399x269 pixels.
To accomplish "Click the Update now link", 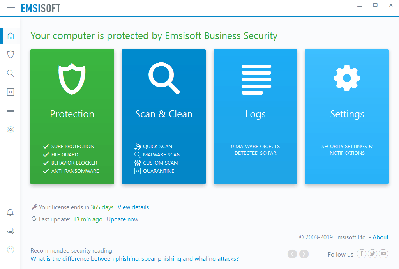I will pyautogui.click(x=122, y=219).
